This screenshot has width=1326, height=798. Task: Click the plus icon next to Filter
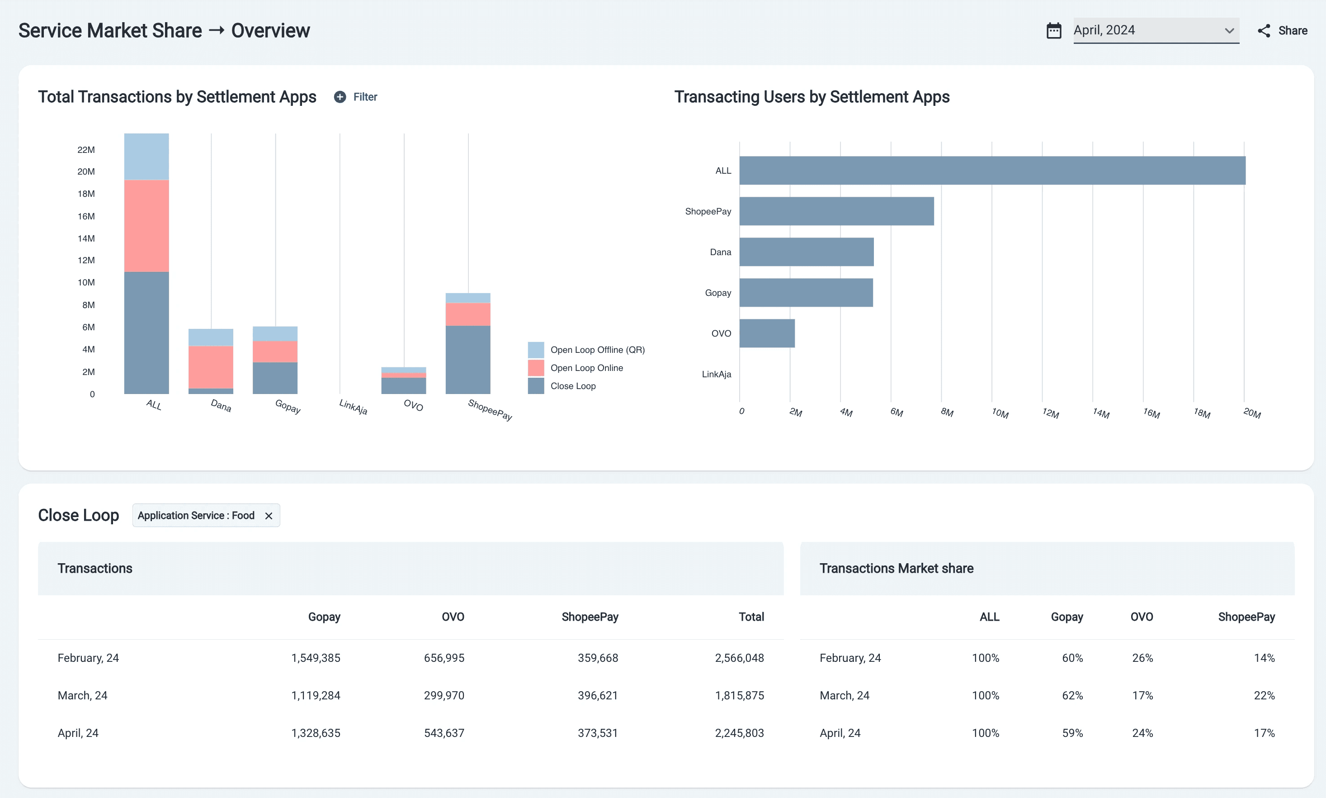[x=340, y=97]
